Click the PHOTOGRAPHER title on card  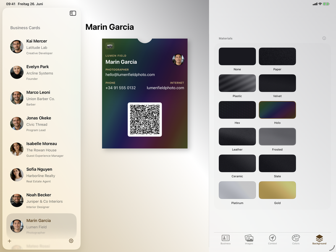pos(117,70)
